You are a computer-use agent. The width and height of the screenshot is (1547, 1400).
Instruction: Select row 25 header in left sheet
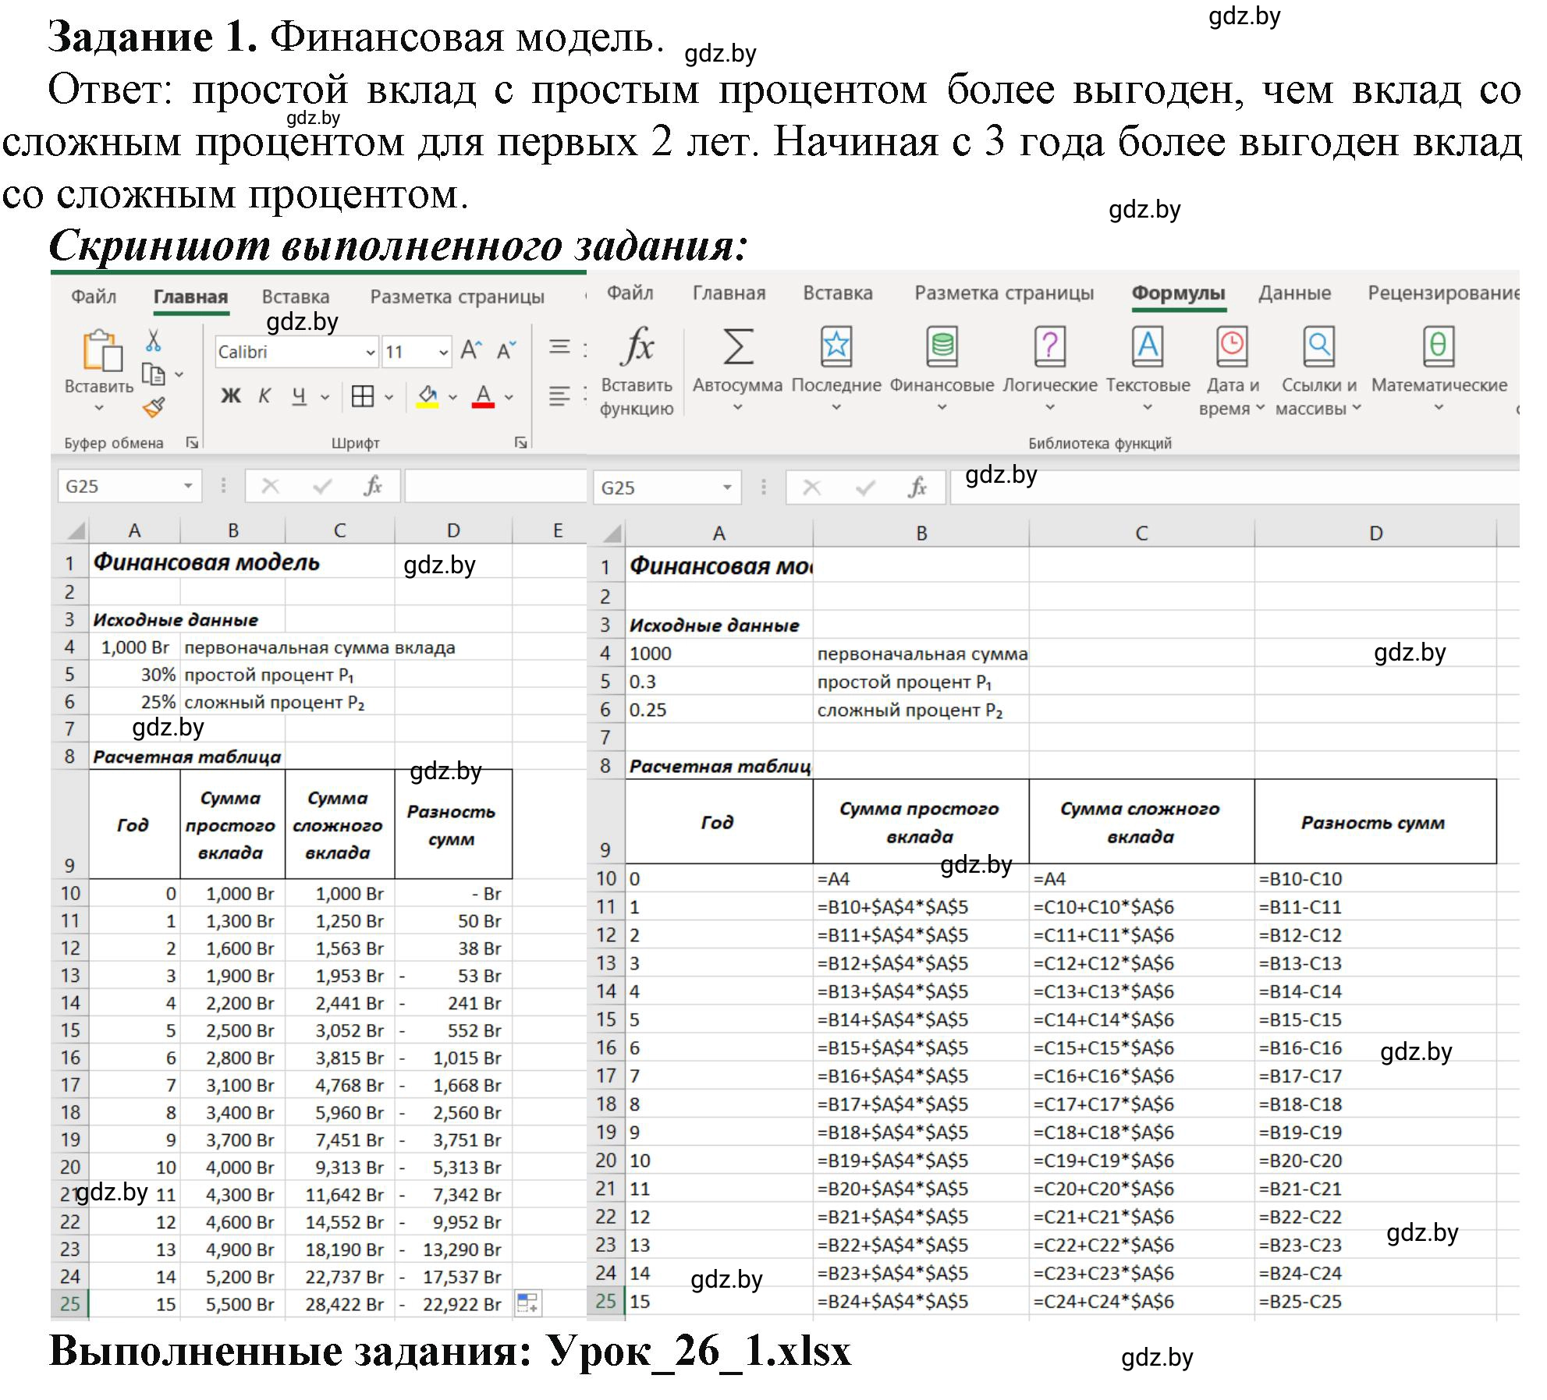click(x=70, y=1303)
